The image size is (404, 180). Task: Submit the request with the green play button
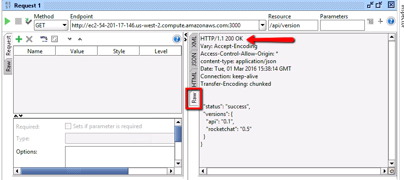8,21
